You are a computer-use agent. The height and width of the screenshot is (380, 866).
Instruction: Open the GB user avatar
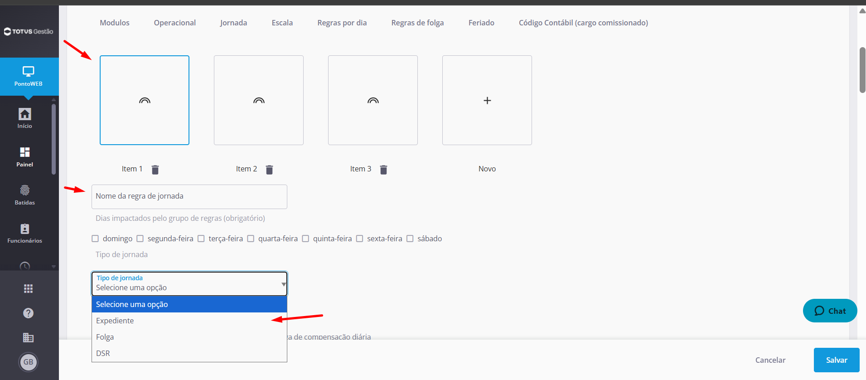pos(29,362)
